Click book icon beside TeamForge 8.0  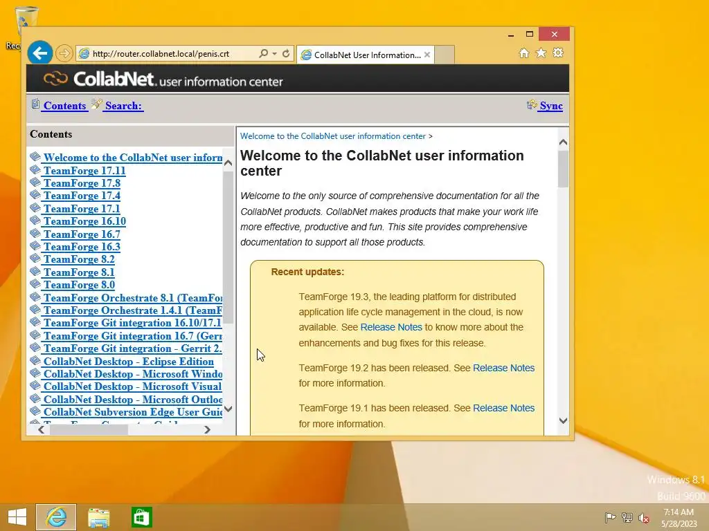pos(35,284)
